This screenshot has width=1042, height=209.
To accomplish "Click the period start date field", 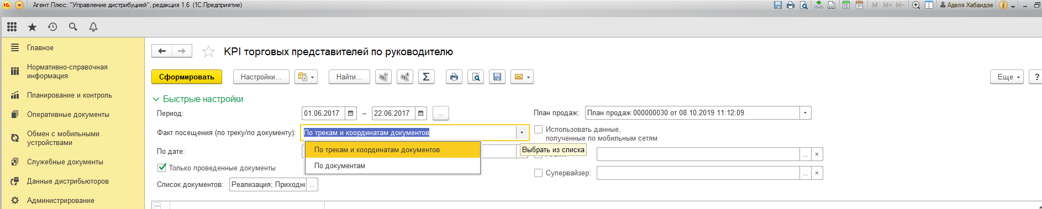I will [324, 113].
